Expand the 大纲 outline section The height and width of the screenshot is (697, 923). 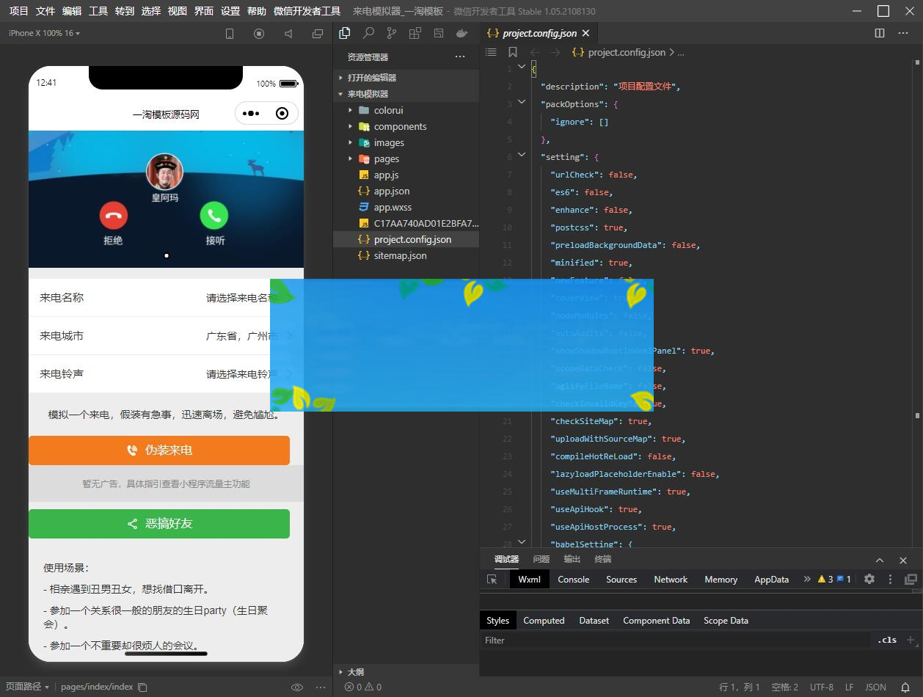pyautogui.click(x=355, y=671)
